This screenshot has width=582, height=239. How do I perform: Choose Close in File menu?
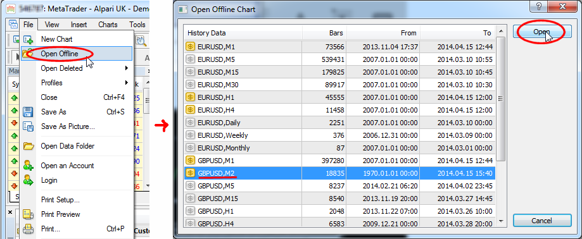(77, 97)
